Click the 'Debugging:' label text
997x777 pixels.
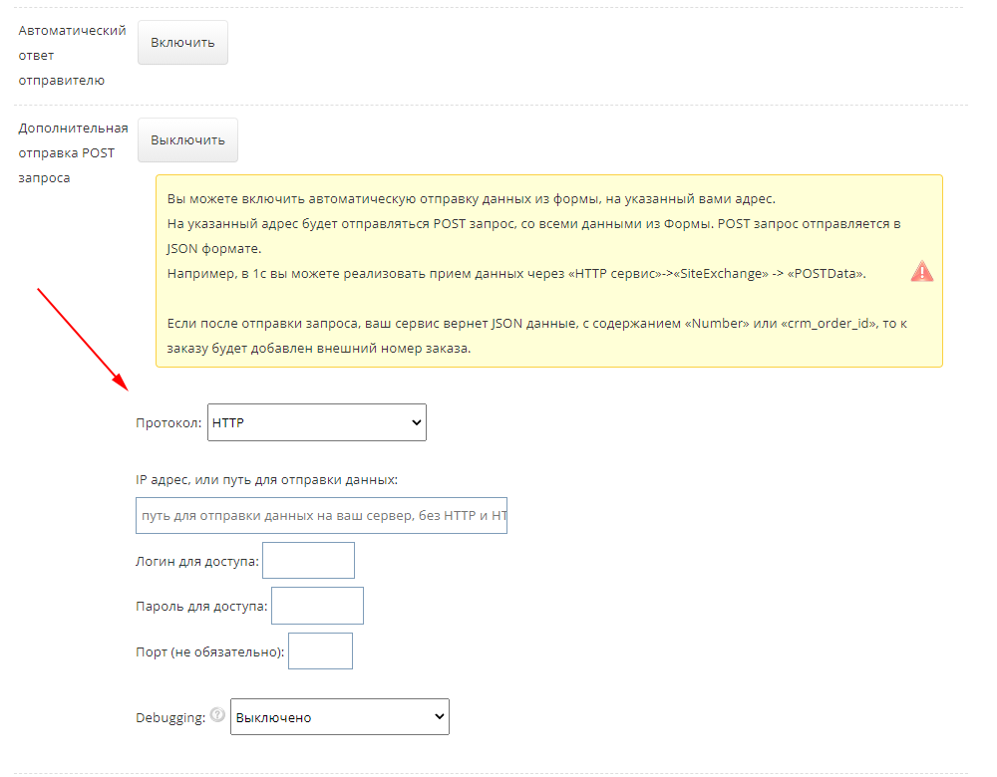169,717
